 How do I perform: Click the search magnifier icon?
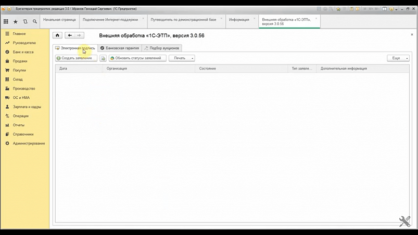(35, 21)
